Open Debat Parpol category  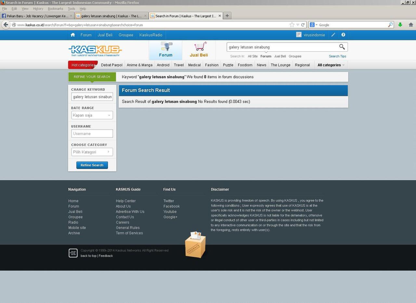(112, 65)
